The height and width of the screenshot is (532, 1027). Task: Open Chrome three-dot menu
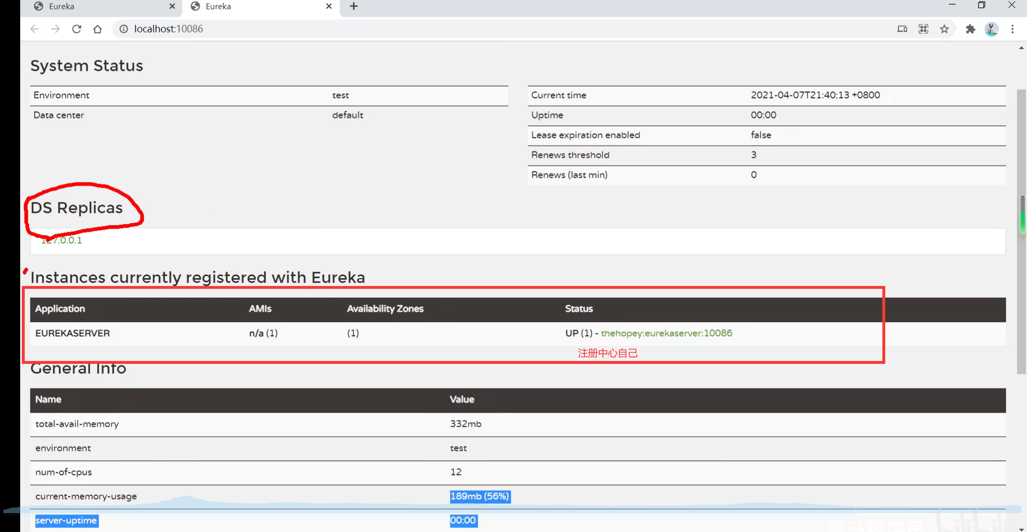pos(1013,29)
